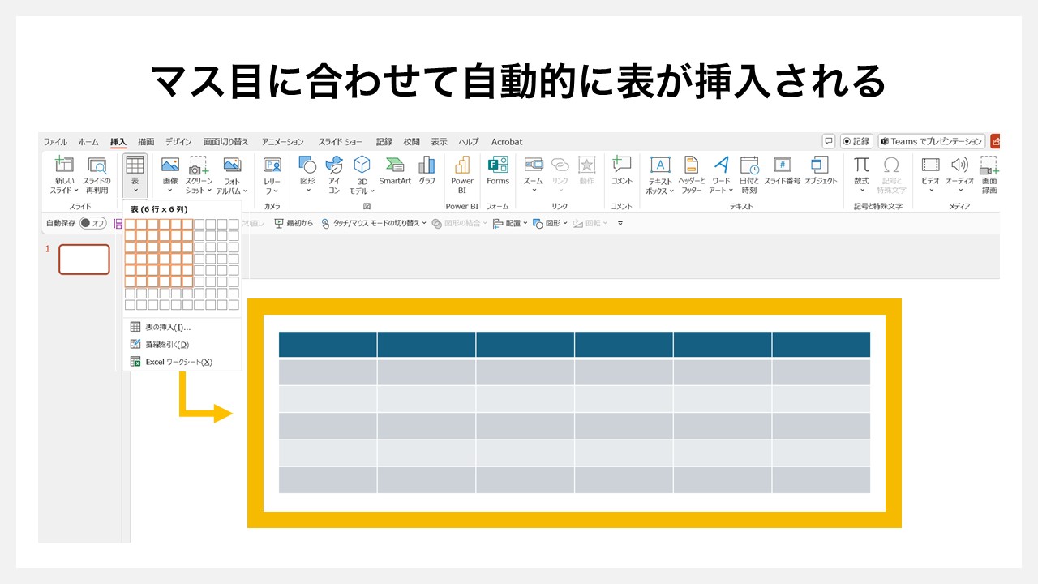Select slide 1 thumbnail in the pane
Viewport: 1038px width, 584px height.
point(84,260)
